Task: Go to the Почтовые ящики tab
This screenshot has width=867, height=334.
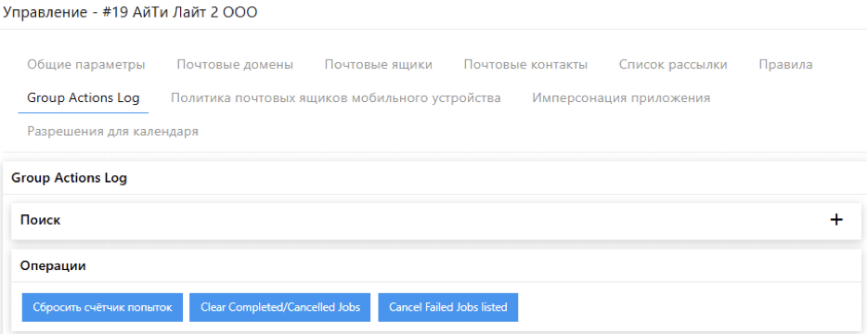Action: (378, 65)
